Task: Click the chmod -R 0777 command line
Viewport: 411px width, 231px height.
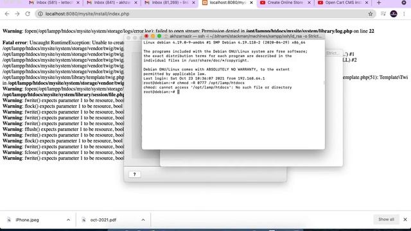Action: [194, 83]
